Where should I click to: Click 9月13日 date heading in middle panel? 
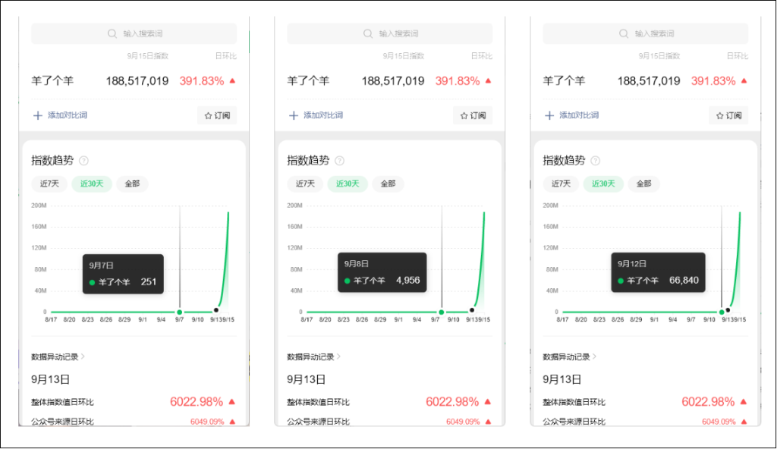point(307,380)
